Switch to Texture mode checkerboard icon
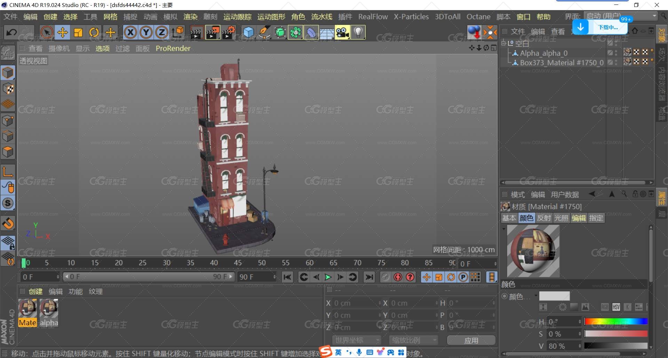The width and height of the screenshot is (668, 358). tap(8, 89)
